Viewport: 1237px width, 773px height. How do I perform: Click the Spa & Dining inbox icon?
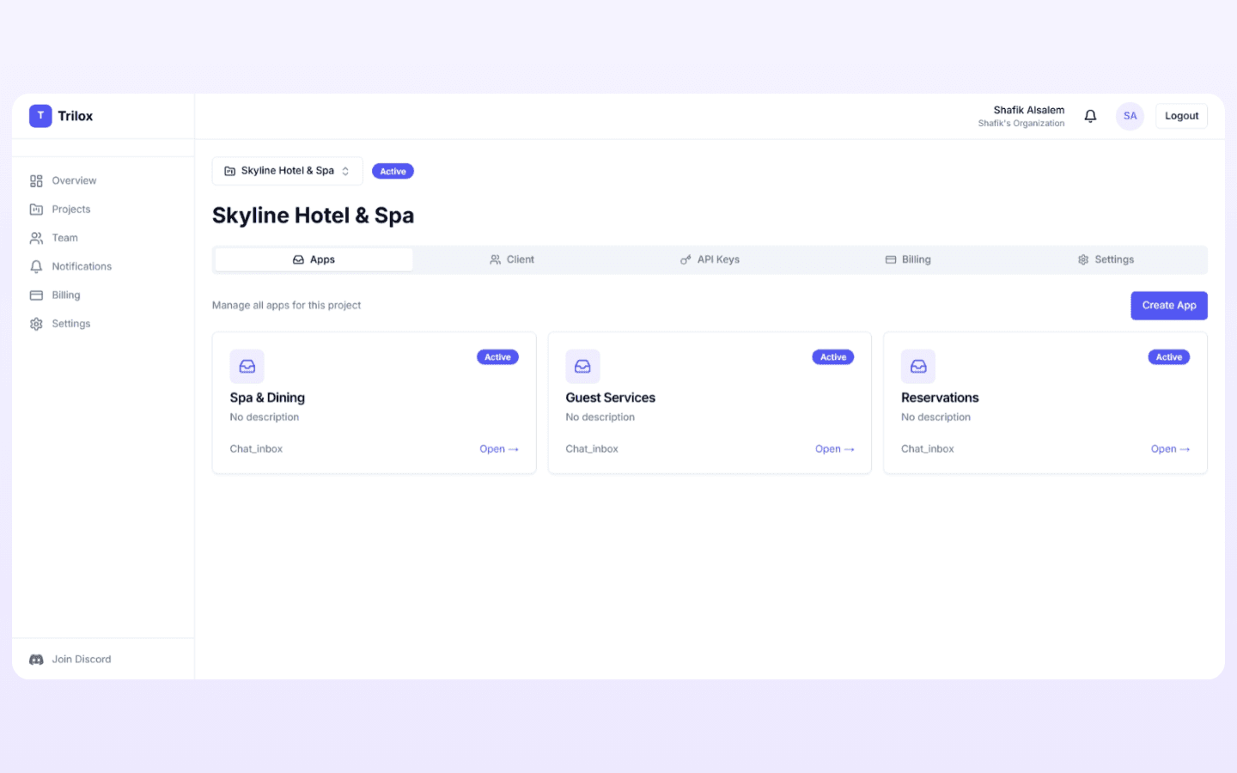[x=247, y=366]
